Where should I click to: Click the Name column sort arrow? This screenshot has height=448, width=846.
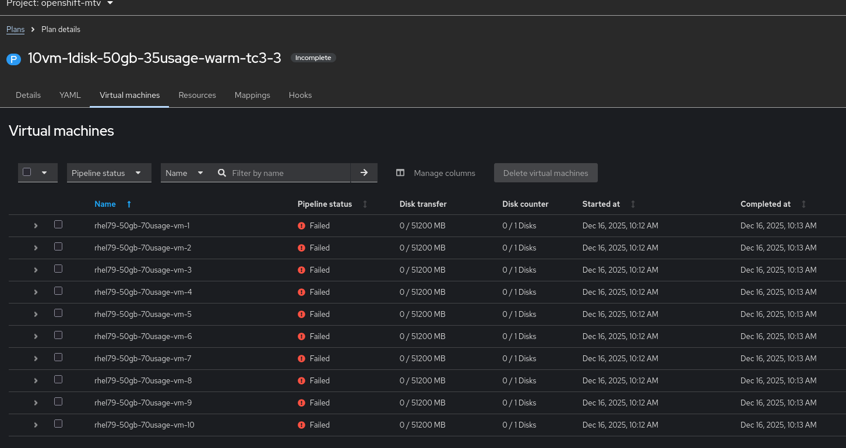click(x=129, y=204)
